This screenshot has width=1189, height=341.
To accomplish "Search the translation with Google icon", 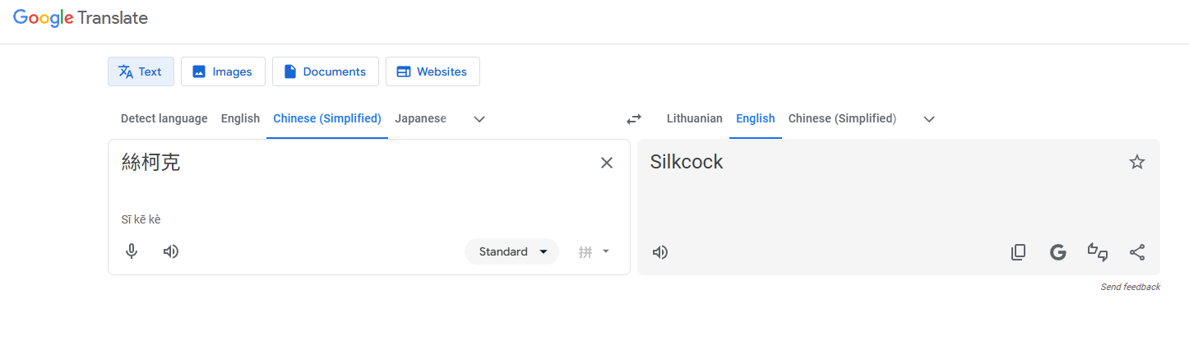I will pyautogui.click(x=1058, y=252).
